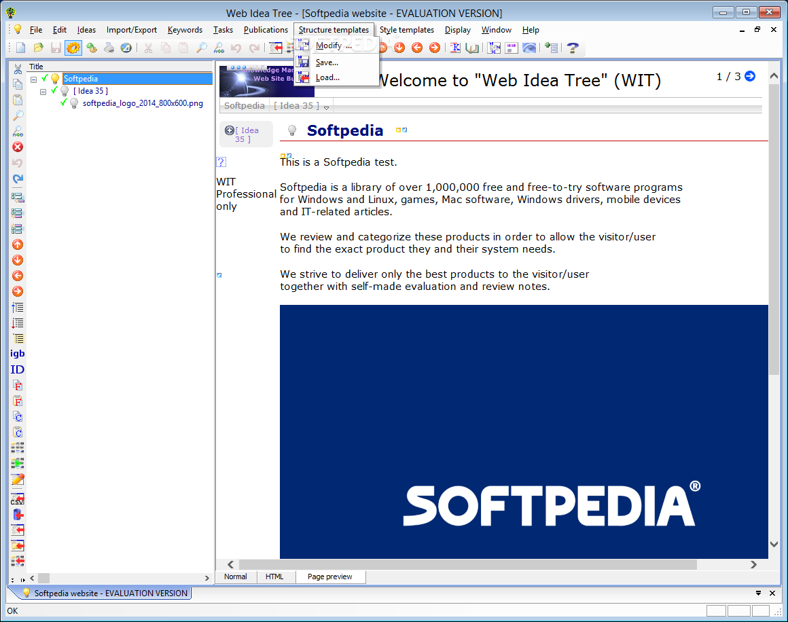
Task: Click the orange up arrow in left sidebar
Action: coord(18,244)
